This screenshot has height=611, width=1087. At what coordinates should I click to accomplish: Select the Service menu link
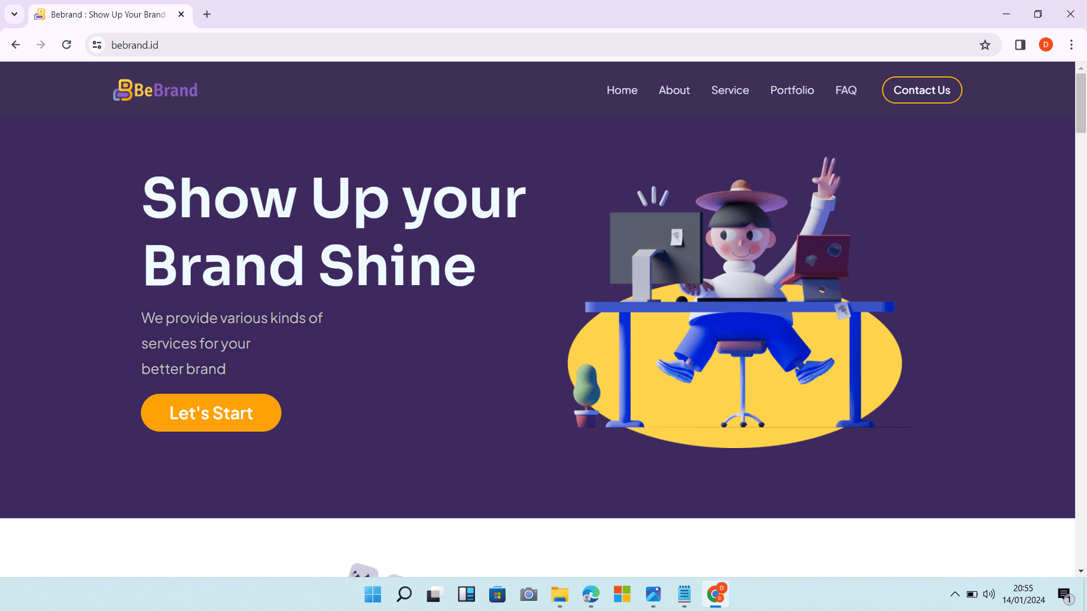pyautogui.click(x=730, y=90)
